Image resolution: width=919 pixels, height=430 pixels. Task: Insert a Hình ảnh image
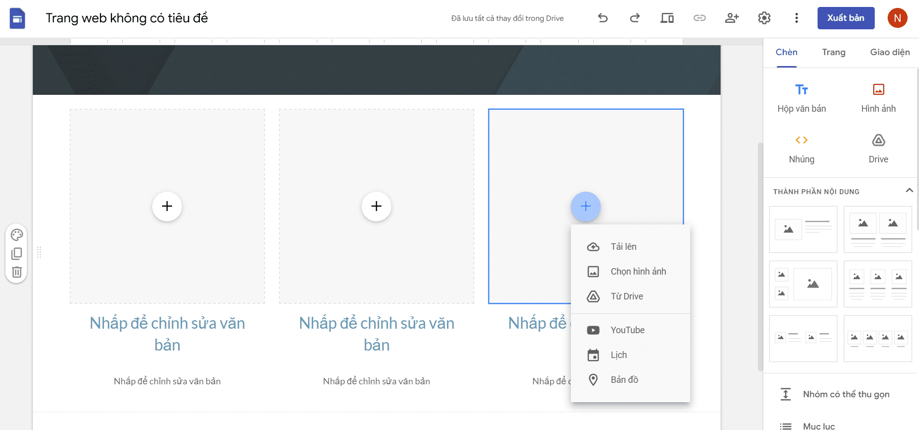coord(878,98)
